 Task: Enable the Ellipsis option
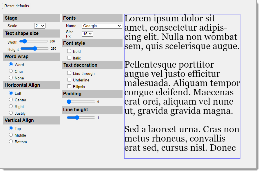[x=69, y=86]
